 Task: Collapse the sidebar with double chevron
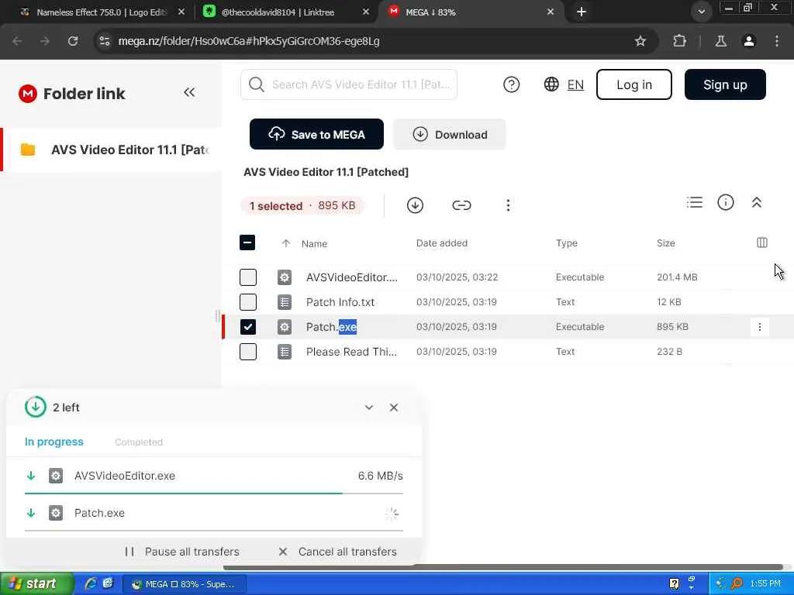coord(189,92)
